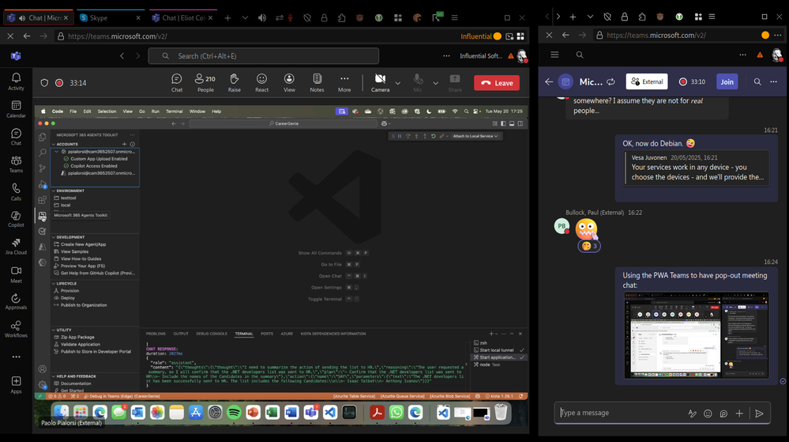Leave the meeting
789x442 pixels.
tap(497, 83)
